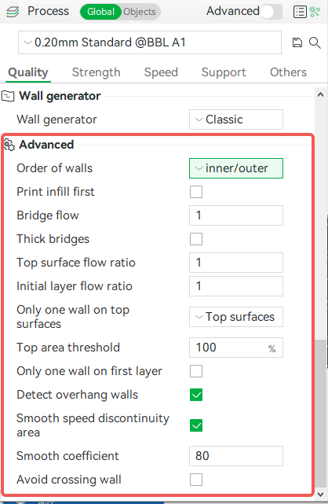Open the 0.20mm Standard preset dropdown
Image resolution: width=328 pixels, height=504 pixels.
pos(150,42)
